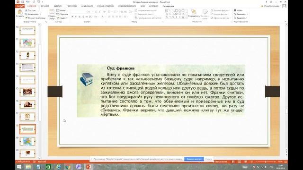
Task: Click the Arrange (Упорядочить) icon
Action: pyautogui.click(x=194, y=12)
